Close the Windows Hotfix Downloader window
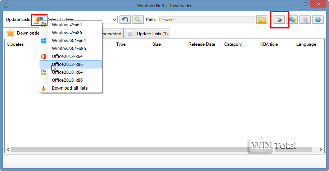The height and width of the screenshot is (171, 329). 318,4
